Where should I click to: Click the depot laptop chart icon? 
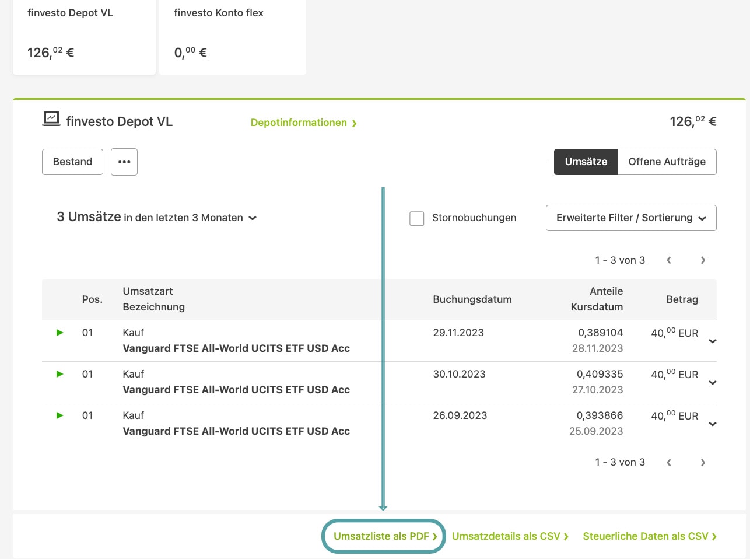pyautogui.click(x=51, y=119)
